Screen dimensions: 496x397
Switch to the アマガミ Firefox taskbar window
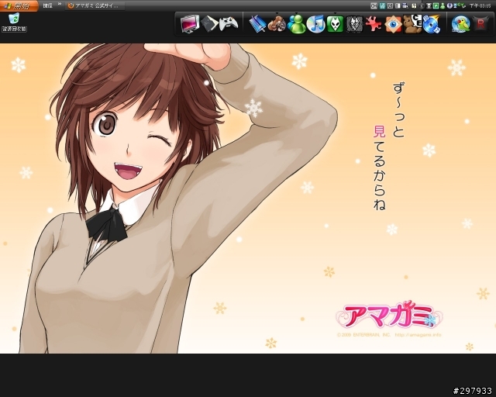tap(95, 5)
